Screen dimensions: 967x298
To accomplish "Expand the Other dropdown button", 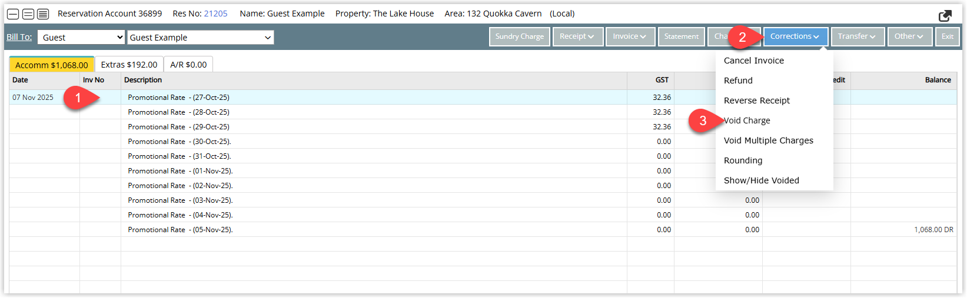I will [909, 36].
